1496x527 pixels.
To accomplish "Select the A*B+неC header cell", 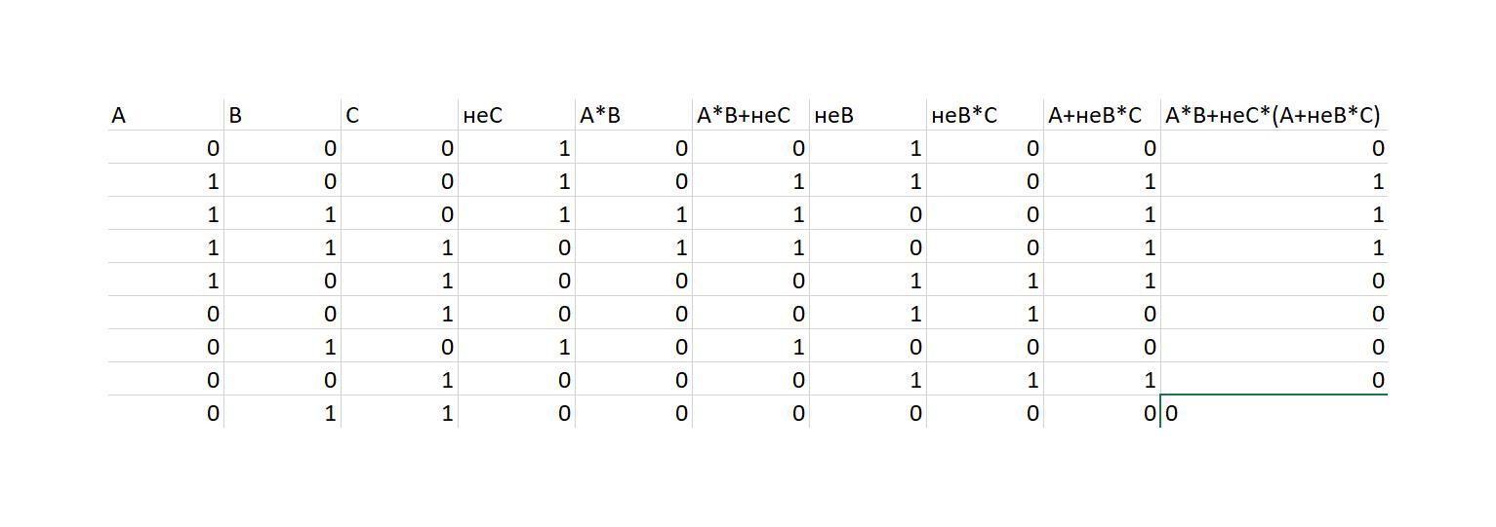I will [x=750, y=115].
